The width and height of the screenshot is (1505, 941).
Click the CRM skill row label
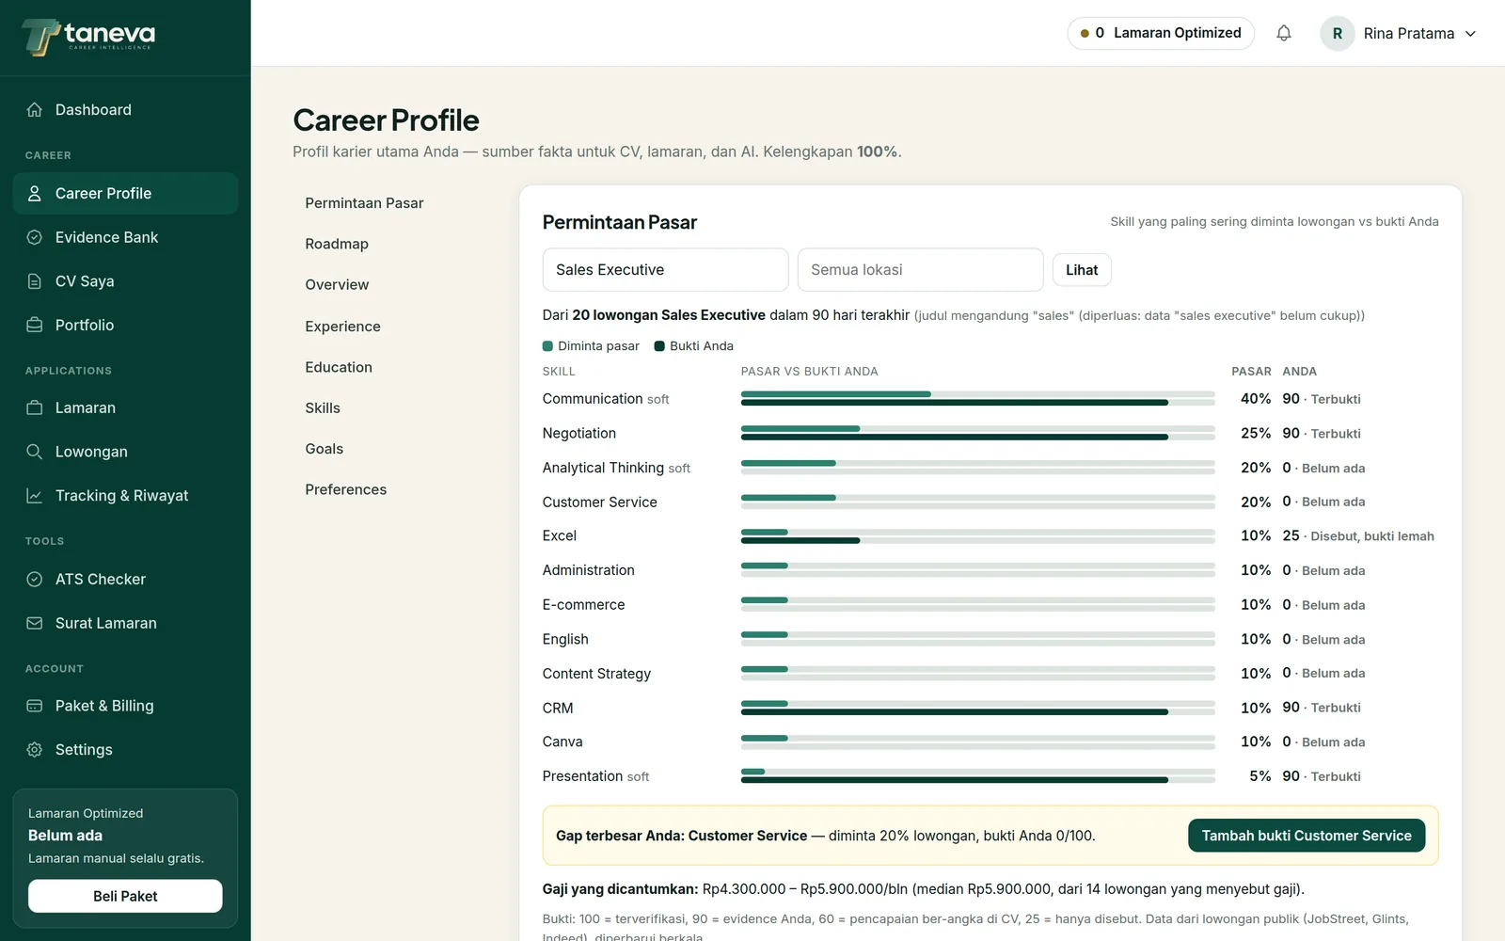558,708
